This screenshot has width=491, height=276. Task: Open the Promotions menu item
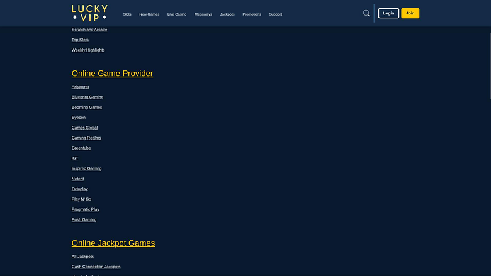251,14
